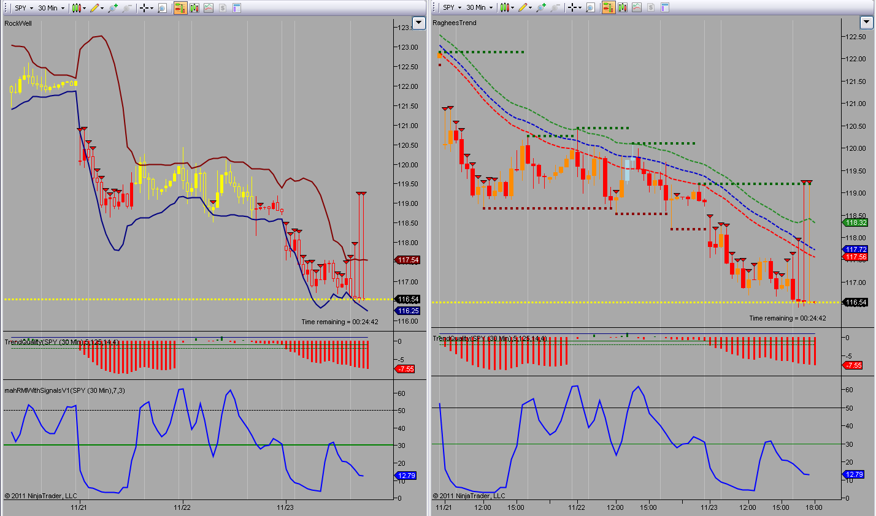Open Strategies dollar icon in RagheesTrend chart toolbar
The width and height of the screenshot is (876, 516).
(x=650, y=7)
